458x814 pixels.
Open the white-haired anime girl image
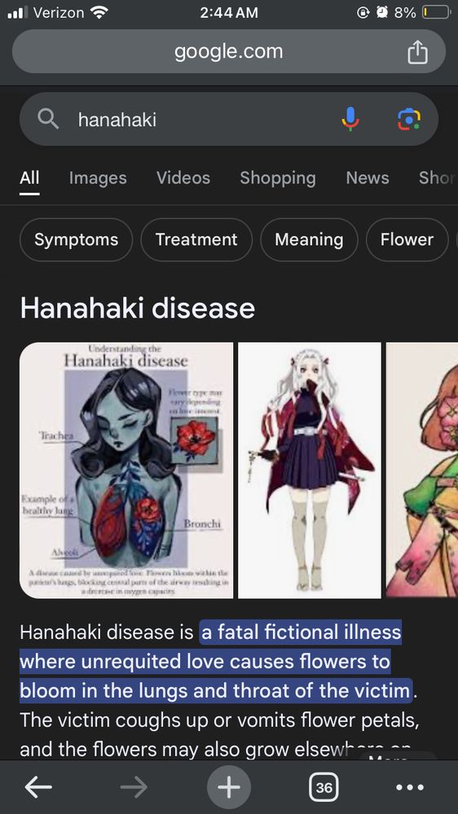[310, 470]
